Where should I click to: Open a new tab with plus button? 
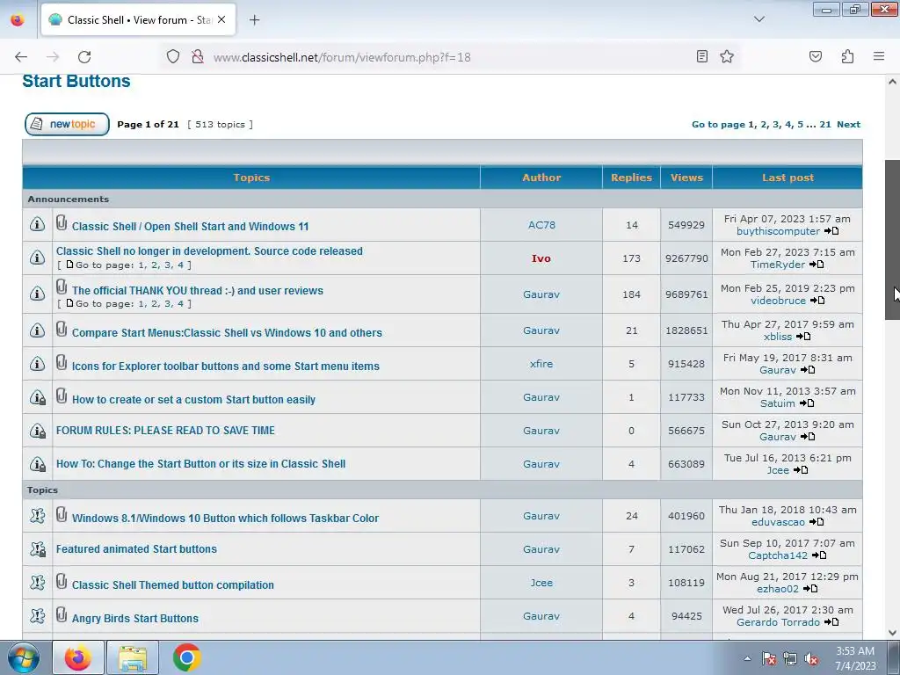[x=254, y=20]
